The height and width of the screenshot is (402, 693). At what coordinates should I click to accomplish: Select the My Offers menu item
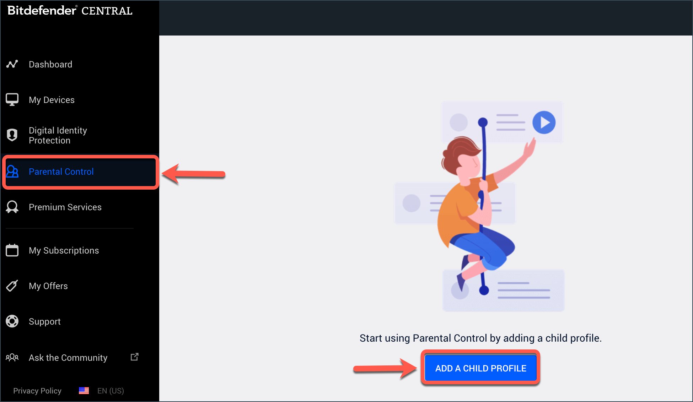[x=48, y=285]
